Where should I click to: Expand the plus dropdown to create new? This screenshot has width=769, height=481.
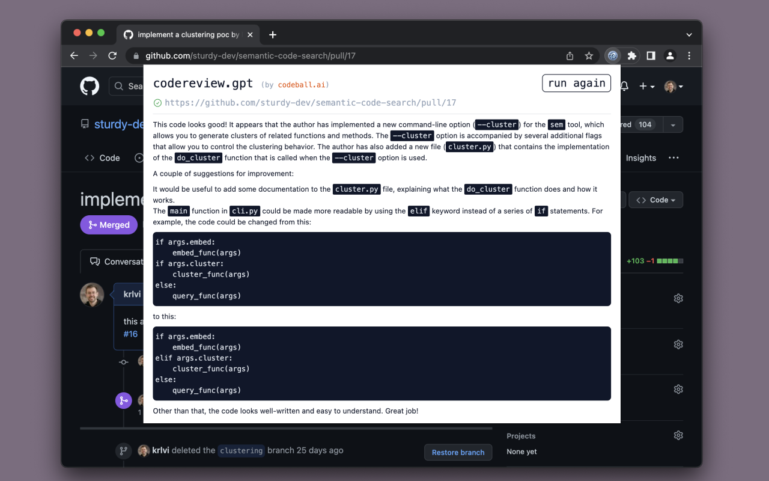point(646,87)
